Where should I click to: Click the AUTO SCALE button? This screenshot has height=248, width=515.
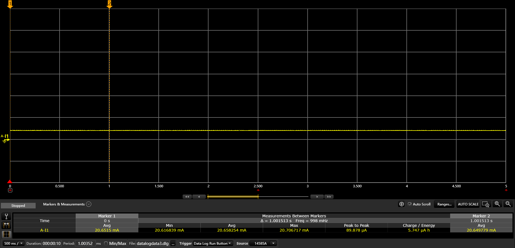click(468, 204)
